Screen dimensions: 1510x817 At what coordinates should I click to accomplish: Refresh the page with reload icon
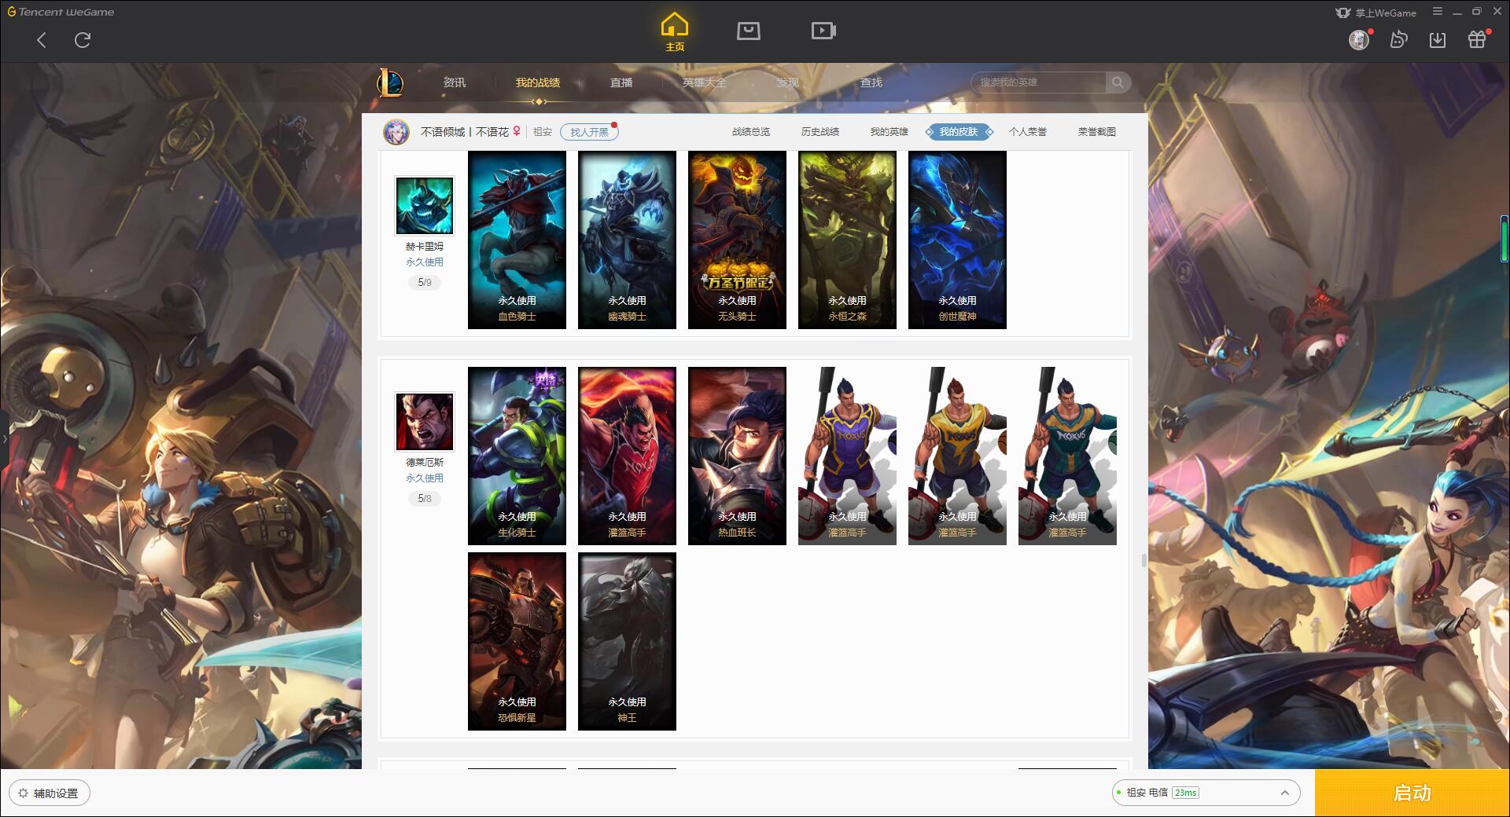83,40
